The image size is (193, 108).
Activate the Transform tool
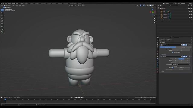(2, 23)
